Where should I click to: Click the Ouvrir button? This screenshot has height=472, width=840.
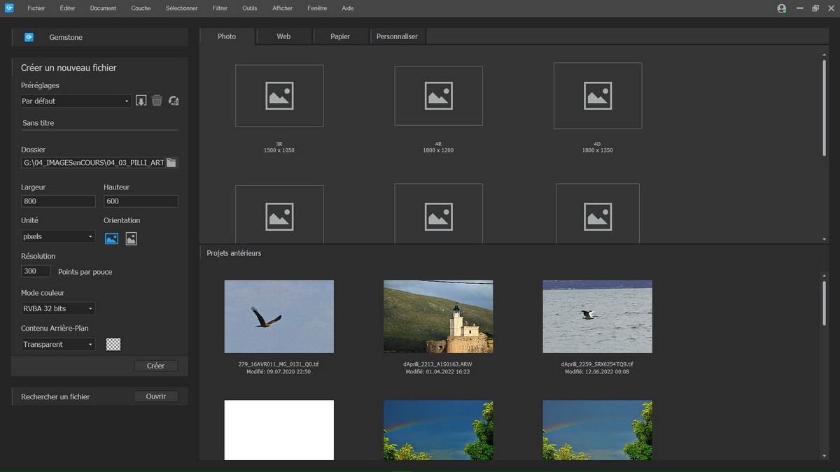click(155, 396)
